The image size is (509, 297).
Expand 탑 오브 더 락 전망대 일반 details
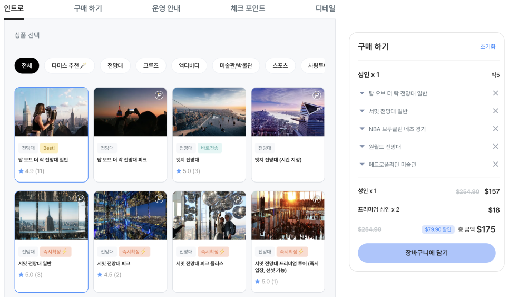pos(362,93)
